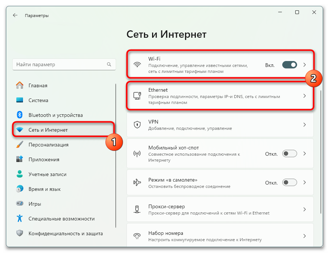Click the Система monitor icon

click(20, 100)
